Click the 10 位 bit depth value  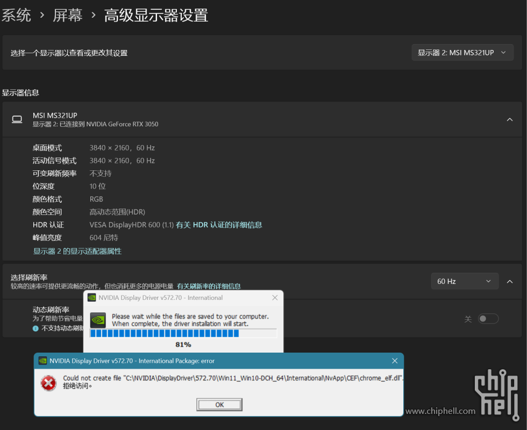[x=97, y=186]
